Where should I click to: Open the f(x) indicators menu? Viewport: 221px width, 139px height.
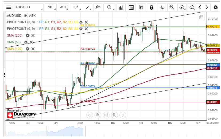[x=98, y=7]
